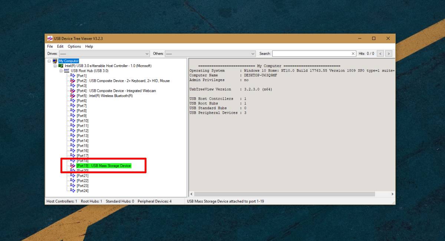Viewport: 445px width, 241px height.
Task: Select USB Root Hub (USB 3.0) entry
Action: click(90, 71)
